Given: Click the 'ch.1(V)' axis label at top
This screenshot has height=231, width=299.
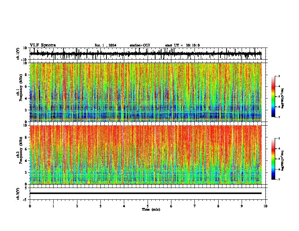Looking at the screenshot, I should point(18,54).
